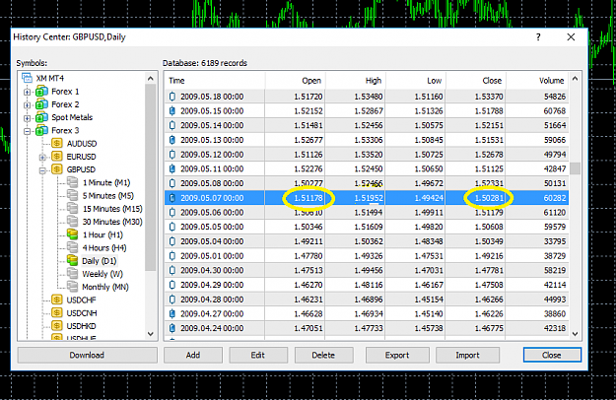Click the Volume column header
Image resolution: width=616 pixels, height=400 pixels.
[x=537, y=81]
